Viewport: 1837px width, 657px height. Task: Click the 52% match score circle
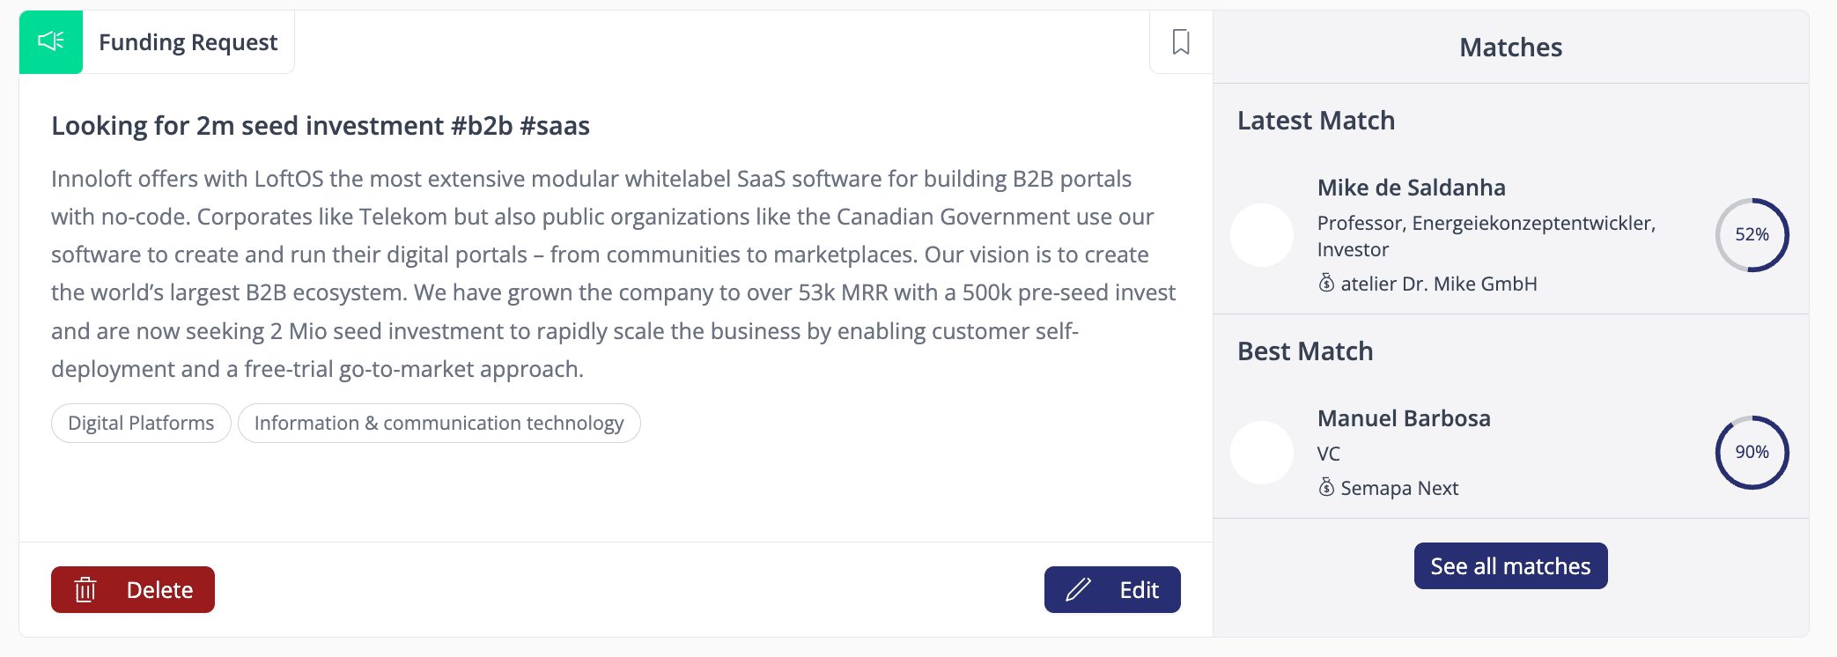coord(1752,235)
